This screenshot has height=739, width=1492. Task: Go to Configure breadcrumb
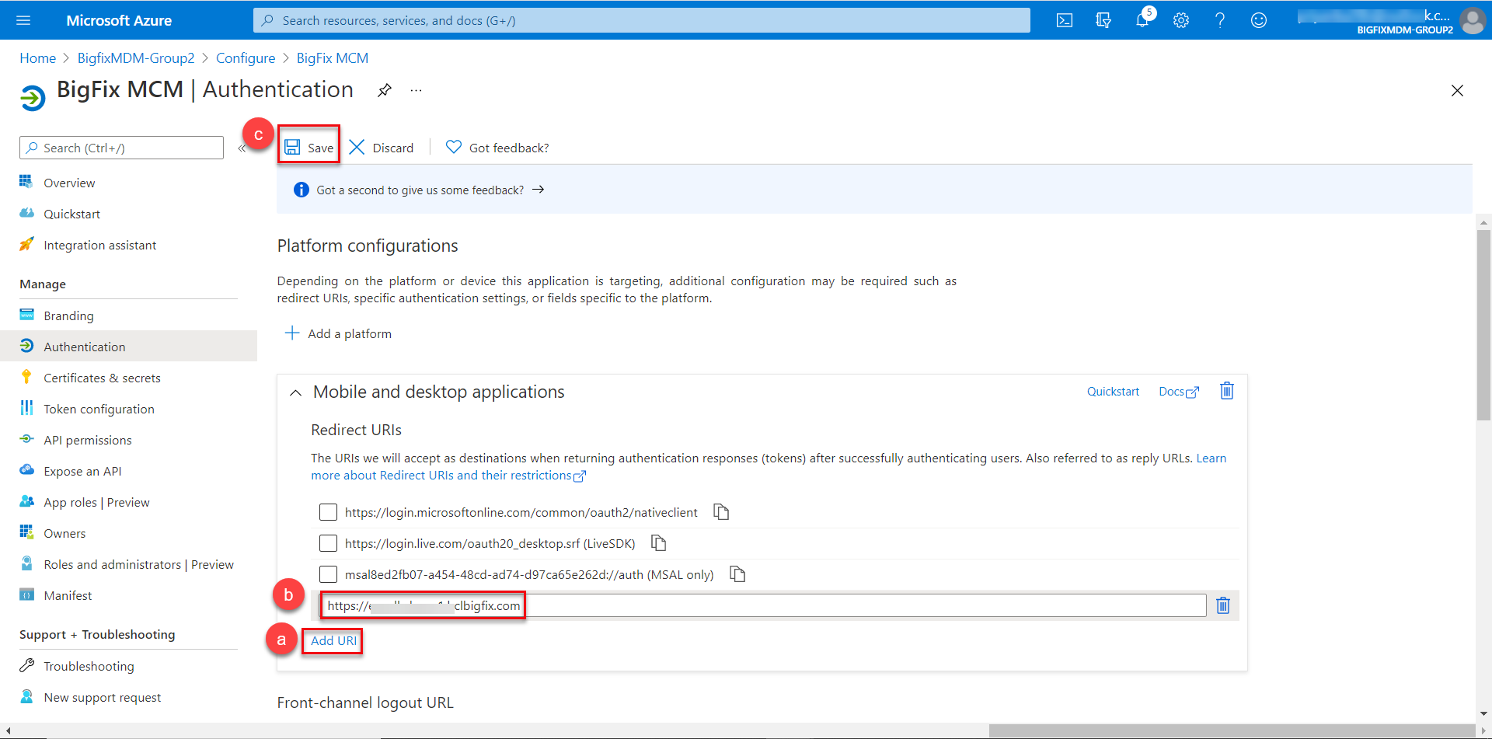[x=246, y=58]
